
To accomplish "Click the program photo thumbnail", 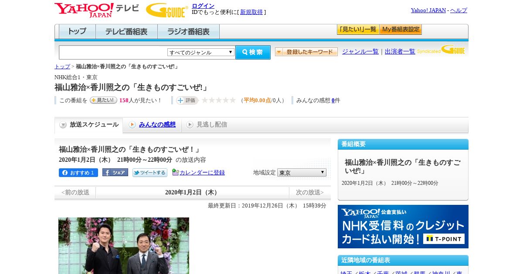I will 124,246.
